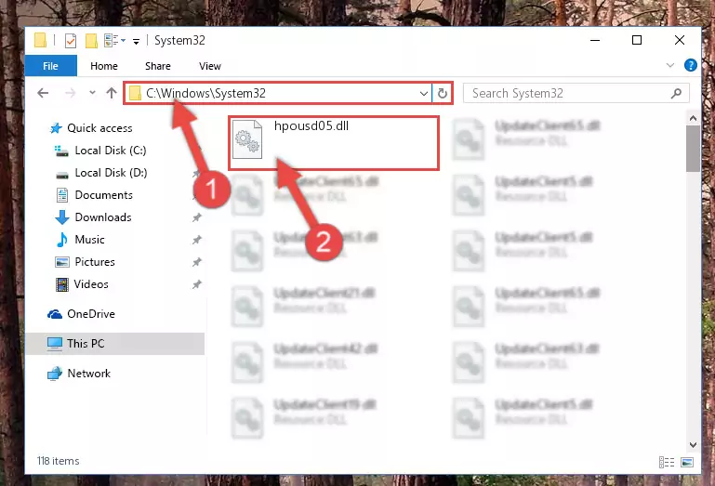Click the address bar path C:\Windows\System32
The image size is (715, 486).
point(205,94)
